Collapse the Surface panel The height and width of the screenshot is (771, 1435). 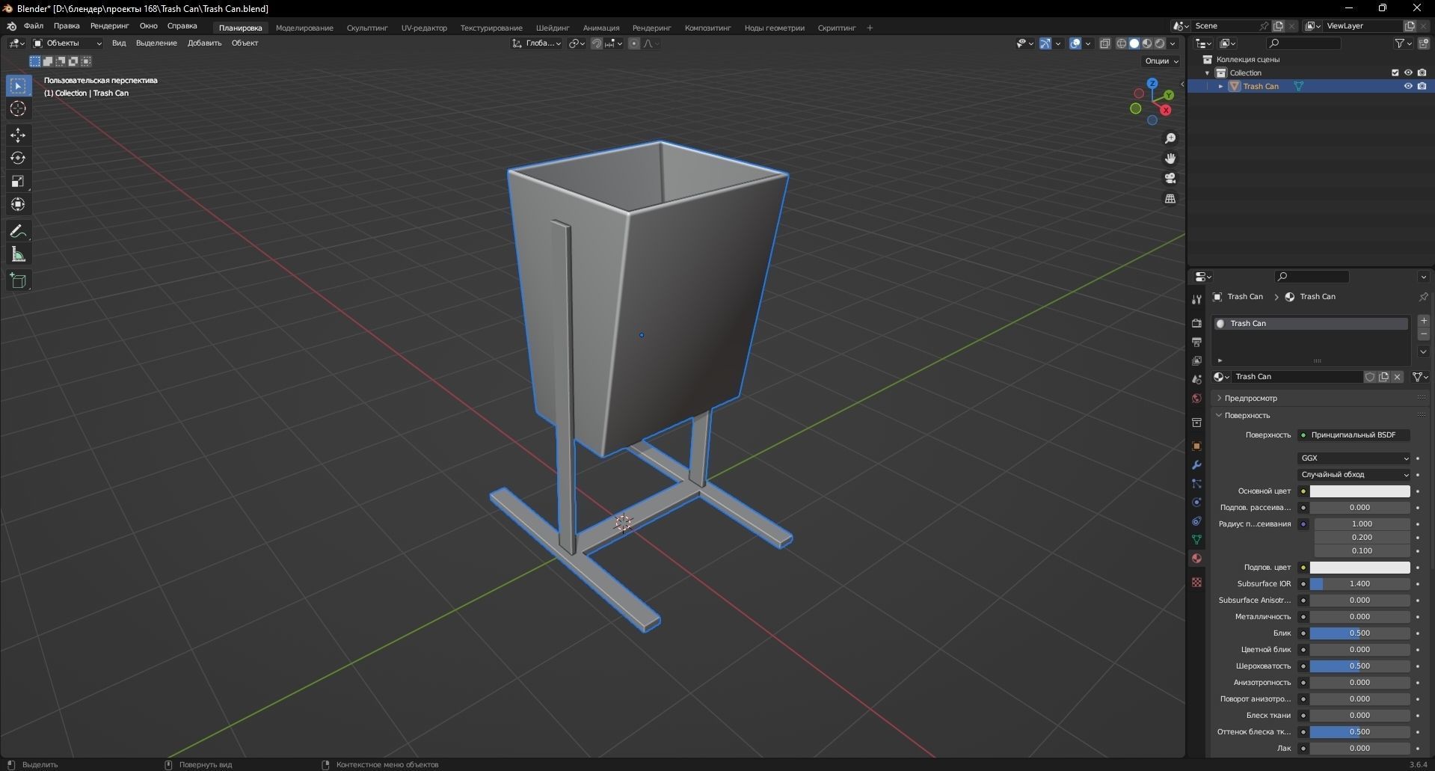(x=1247, y=415)
